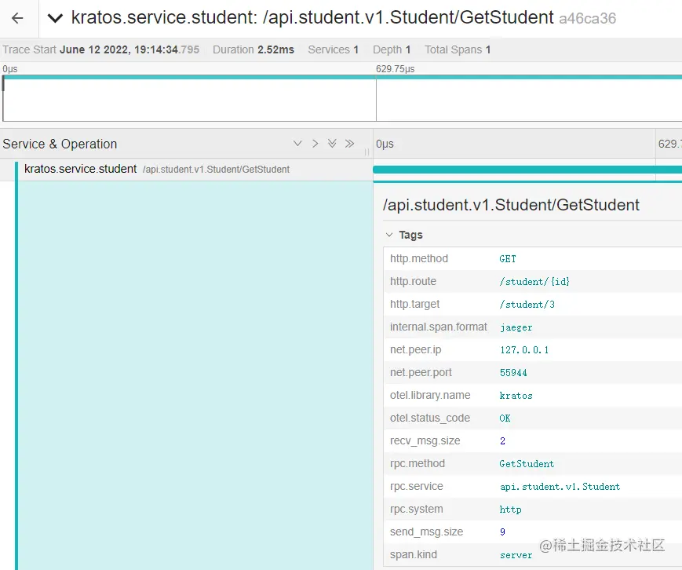
Task: Click the net.peer.port 55944 value
Action: (513, 372)
